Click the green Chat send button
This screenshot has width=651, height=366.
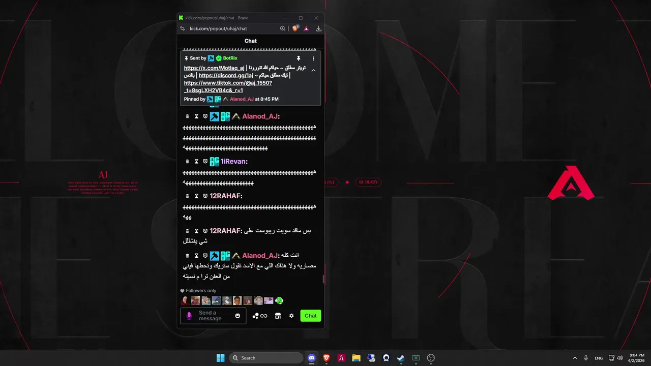click(311, 316)
